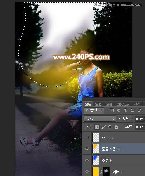Hide the 图层 8 layer

(x=87, y=172)
